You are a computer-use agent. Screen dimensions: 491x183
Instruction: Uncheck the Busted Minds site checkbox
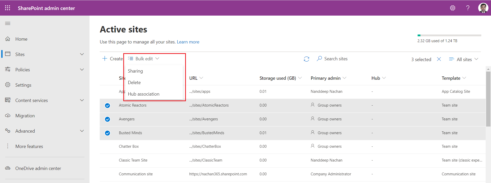(107, 133)
